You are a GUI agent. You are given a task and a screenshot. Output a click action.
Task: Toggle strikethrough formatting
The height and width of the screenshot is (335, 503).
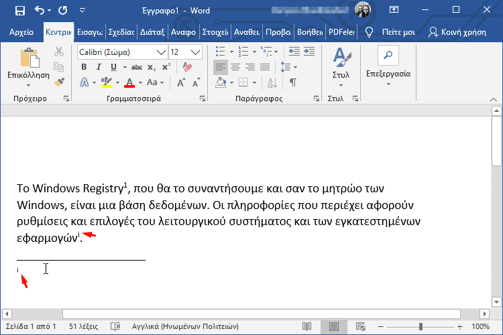tap(137, 67)
